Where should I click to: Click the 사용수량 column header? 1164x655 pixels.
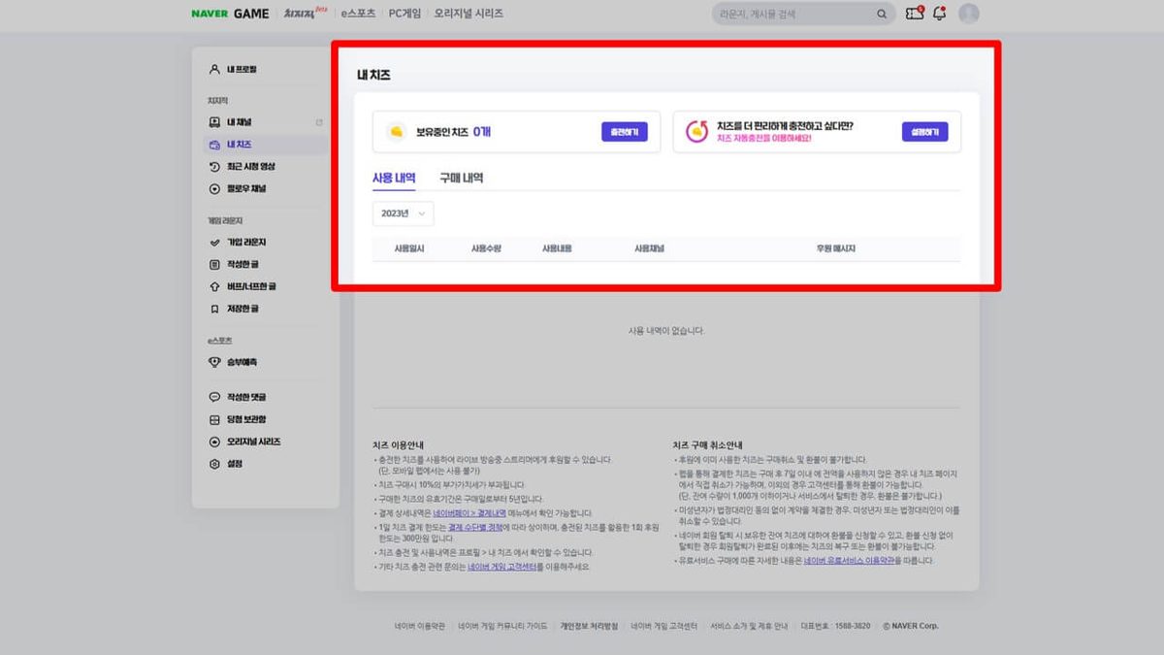(x=486, y=249)
